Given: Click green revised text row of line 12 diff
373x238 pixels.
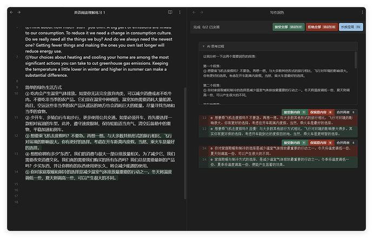Looking at the screenshot, I should pos(278,131).
